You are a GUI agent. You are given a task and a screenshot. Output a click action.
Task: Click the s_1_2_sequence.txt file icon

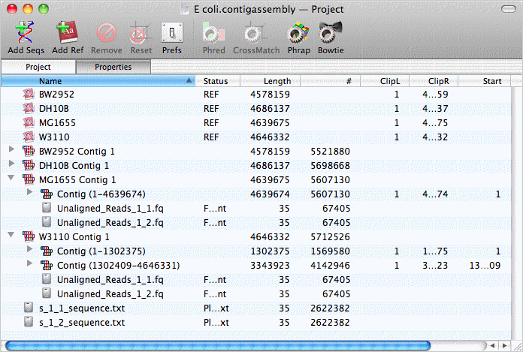pos(29,322)
